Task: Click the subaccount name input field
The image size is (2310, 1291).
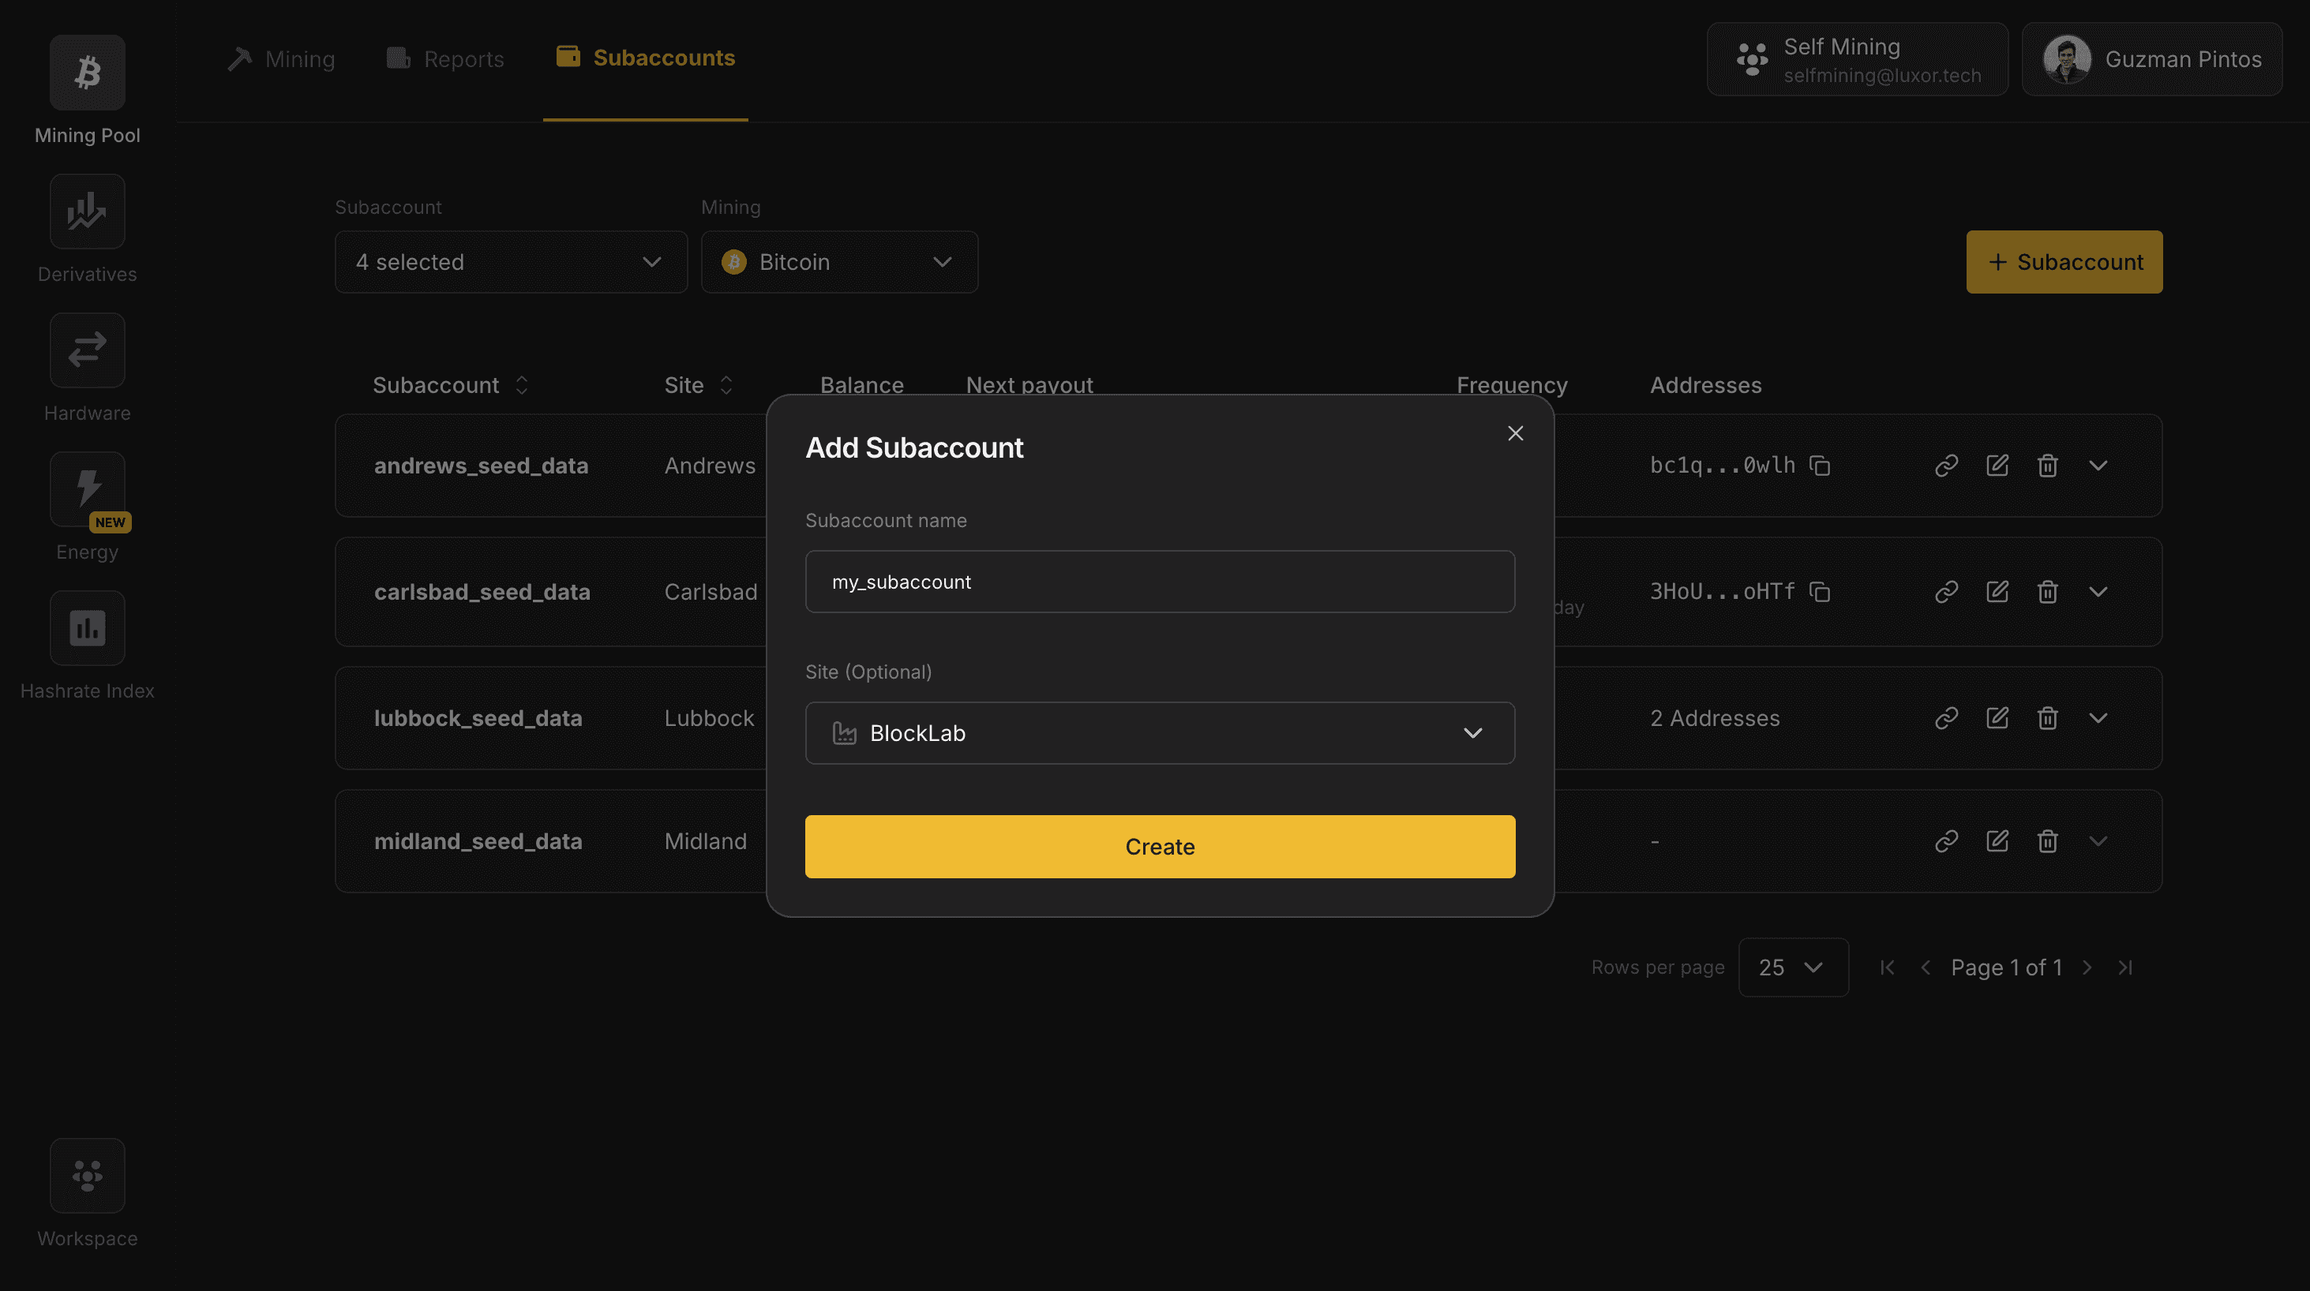Action: coord(1160,581)
